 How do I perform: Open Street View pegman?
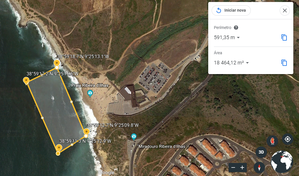click(x=273, y=141)
